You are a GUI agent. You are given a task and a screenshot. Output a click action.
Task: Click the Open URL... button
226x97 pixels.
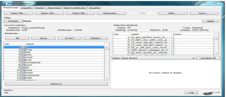pyautogui.click(x=49, y=13)
